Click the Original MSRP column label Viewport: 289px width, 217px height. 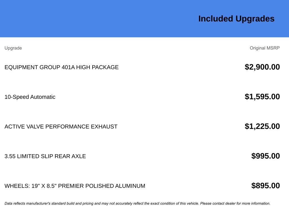click(264, 48)
